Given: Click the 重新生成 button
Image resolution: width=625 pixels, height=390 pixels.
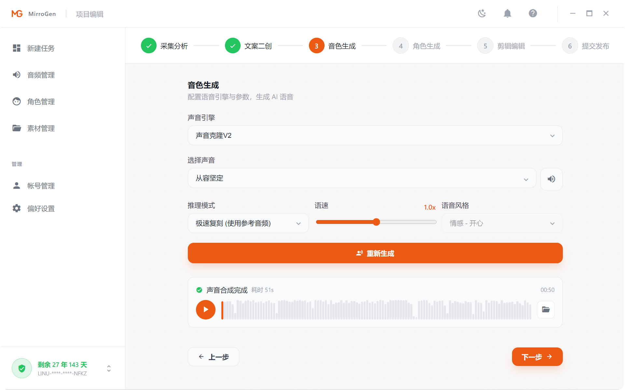Looking at the screenshot, I should coord(375,253).
